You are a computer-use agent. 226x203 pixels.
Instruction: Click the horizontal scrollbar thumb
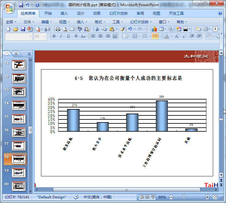[126, 190]
